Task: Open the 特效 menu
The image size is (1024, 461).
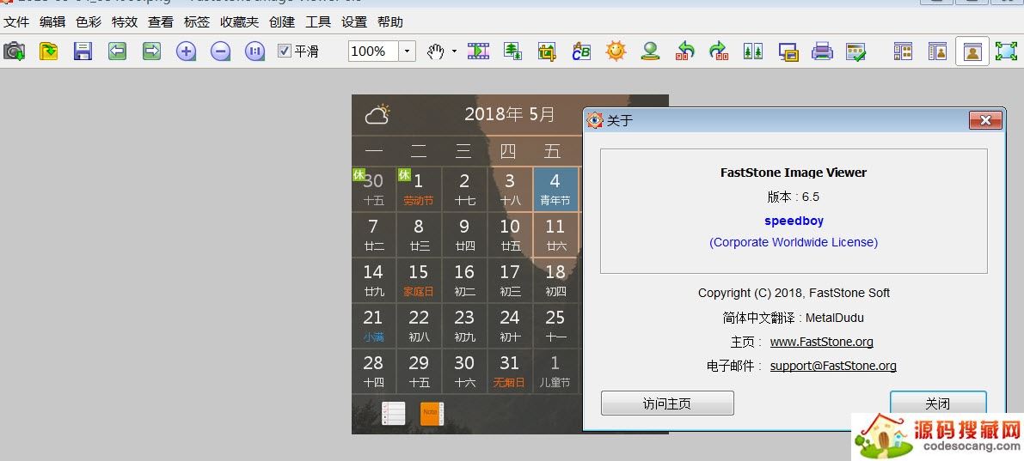Action: [x=124, y=21]
